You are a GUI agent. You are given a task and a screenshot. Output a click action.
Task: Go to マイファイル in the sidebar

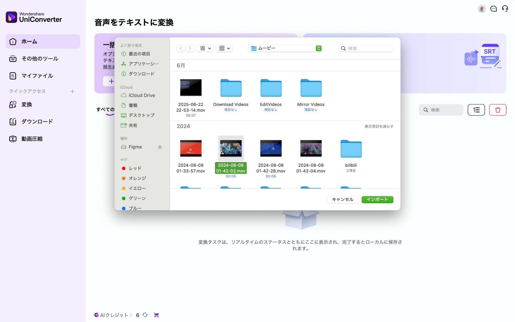coord(37,76)
